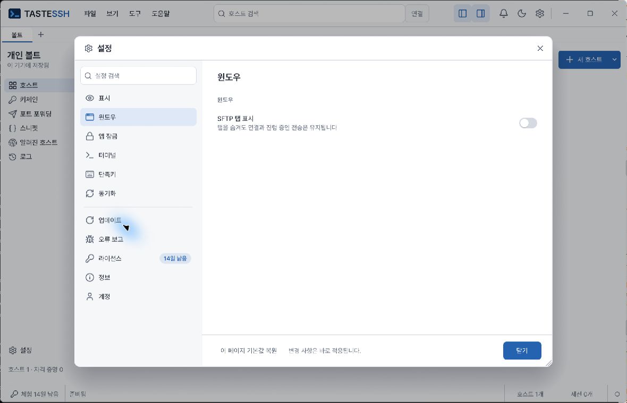Screen dimensions: 627x403
Task: Click the blue 닫기 button
Action: pyautogui.click(x=522, y=351)
